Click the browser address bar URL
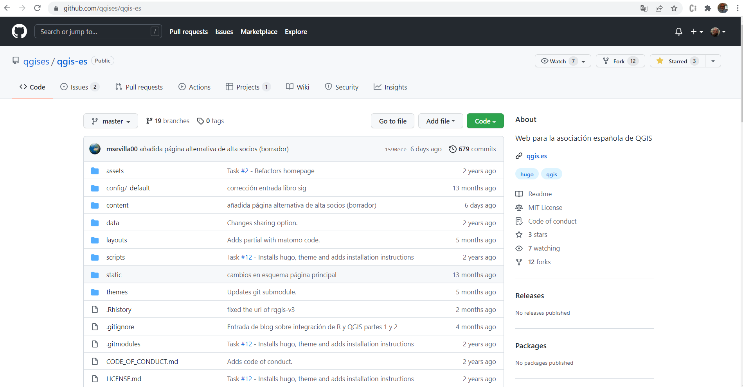This screenshot has width=743, height=387. tap(103, 8)
